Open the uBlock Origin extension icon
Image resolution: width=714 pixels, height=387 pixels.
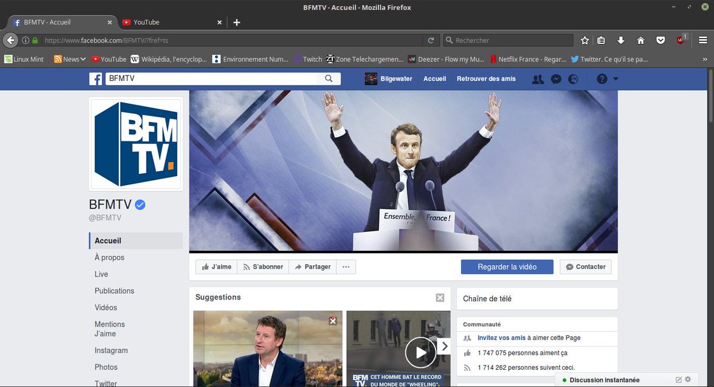click(x=681, y=40)
